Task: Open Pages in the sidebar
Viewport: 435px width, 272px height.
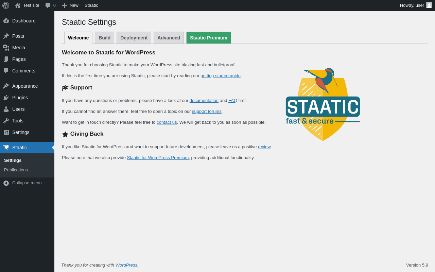Action: point(27,59)
